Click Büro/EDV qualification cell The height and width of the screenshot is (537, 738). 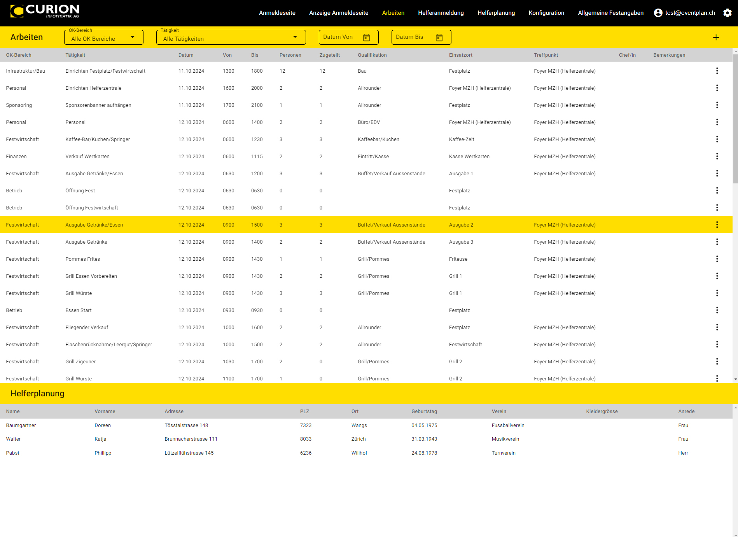(x=369, y=122)
